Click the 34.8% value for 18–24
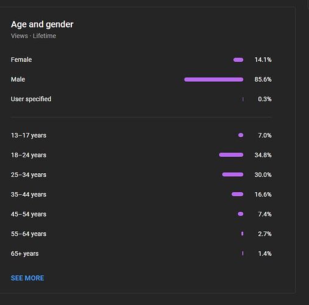This screenshot has height=305, width=309. [263, 155]
